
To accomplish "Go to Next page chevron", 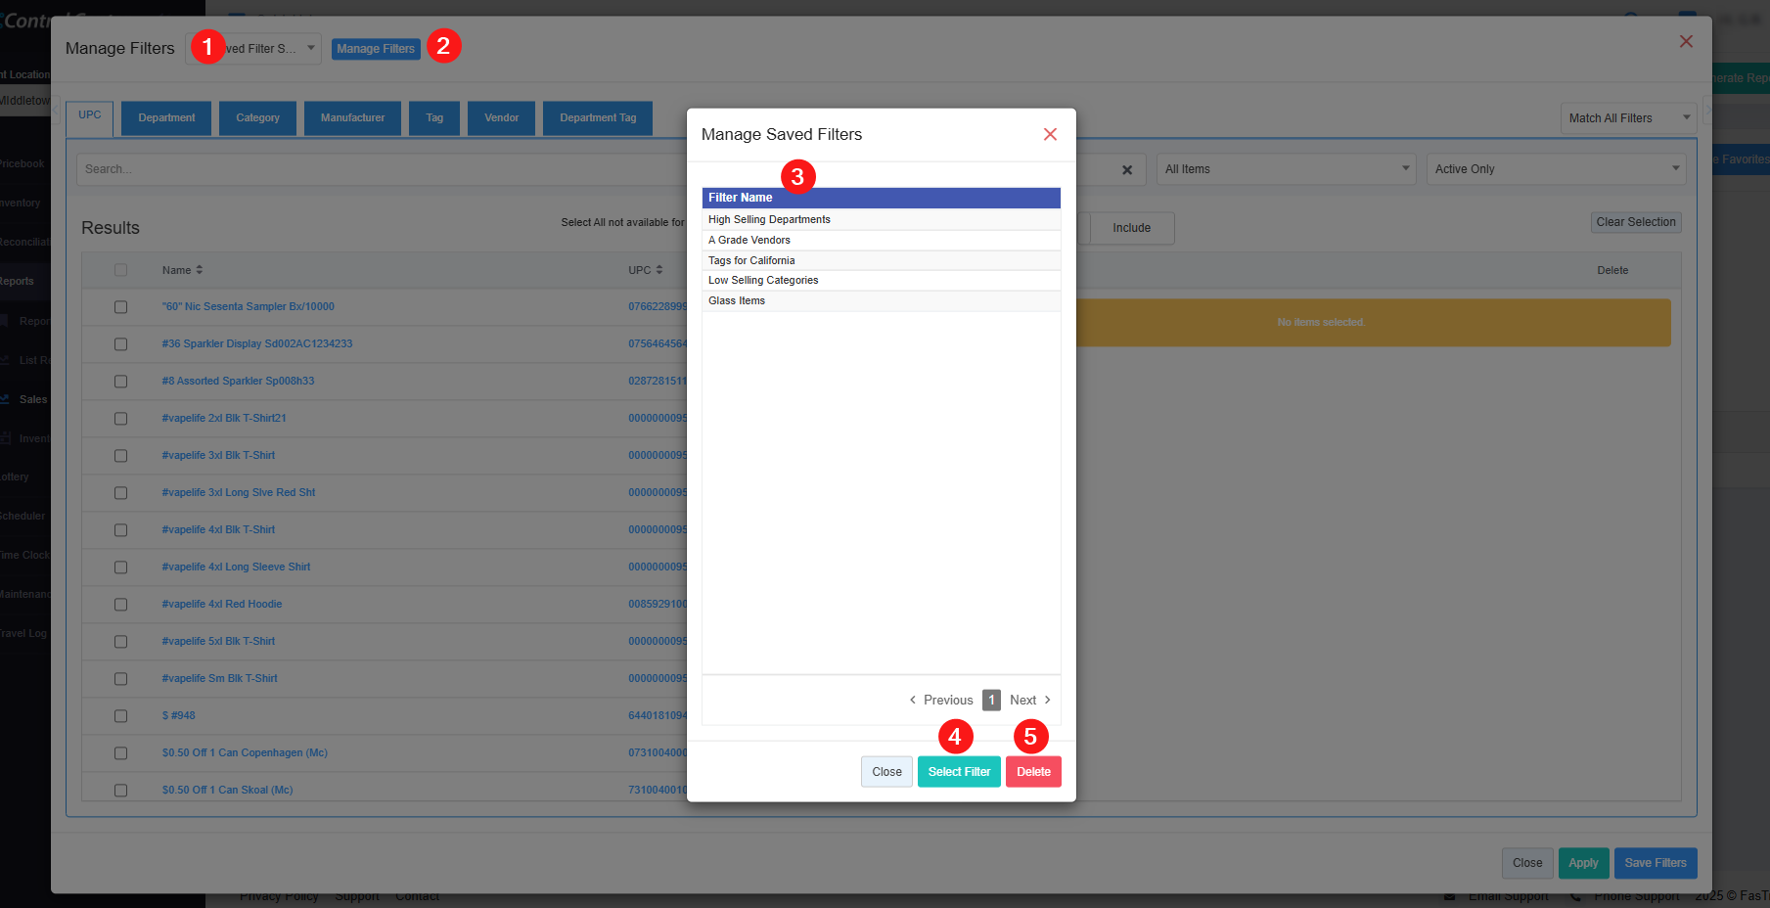I will tap(1048, 701).
